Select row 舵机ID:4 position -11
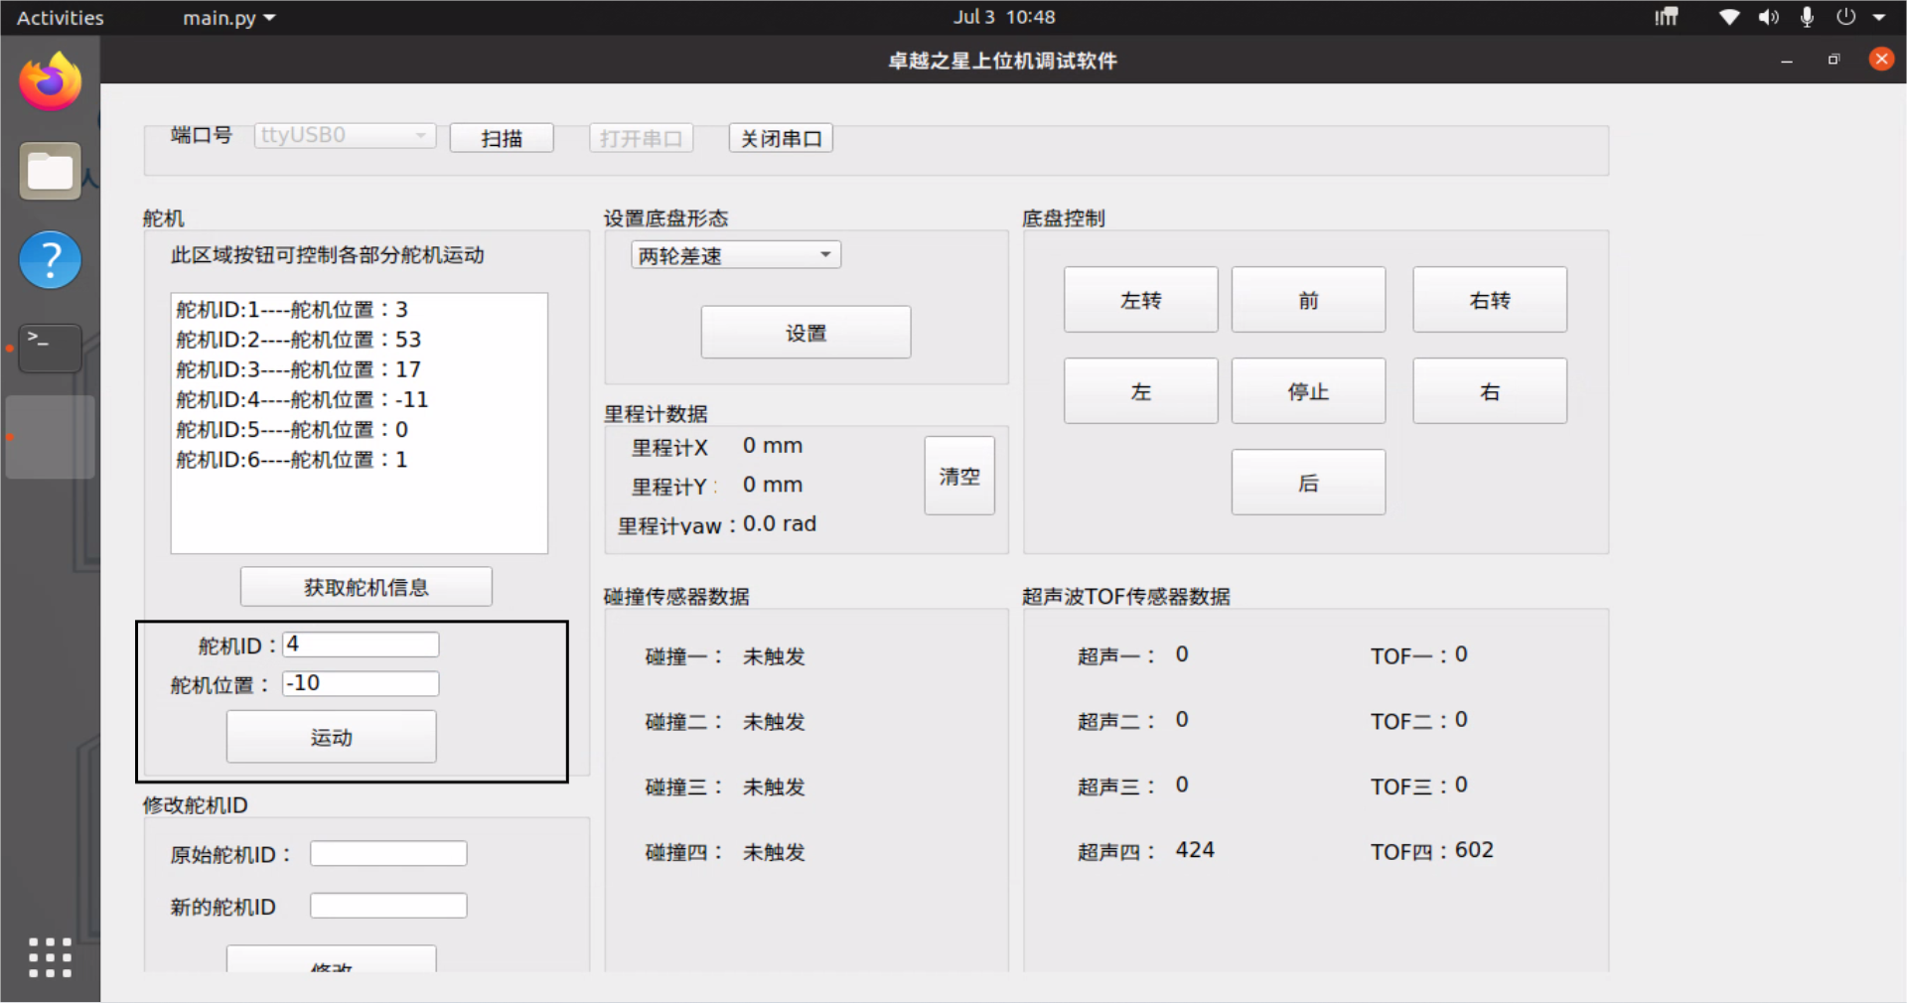This screenshot has height=1003, width=1907. [359, 399]
